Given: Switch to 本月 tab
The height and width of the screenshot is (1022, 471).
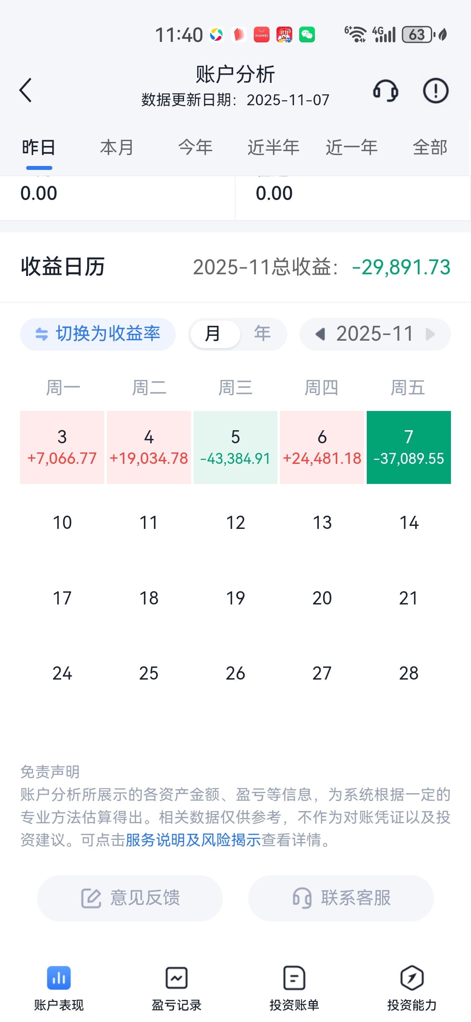Looking at the screenshot, I should click(117, 148).
